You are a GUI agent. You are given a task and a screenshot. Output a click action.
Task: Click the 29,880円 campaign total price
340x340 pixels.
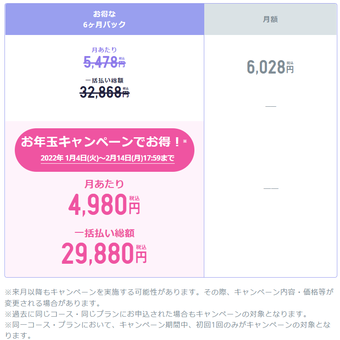104,253
